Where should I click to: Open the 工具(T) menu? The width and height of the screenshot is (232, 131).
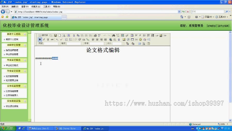click(47, 6)
